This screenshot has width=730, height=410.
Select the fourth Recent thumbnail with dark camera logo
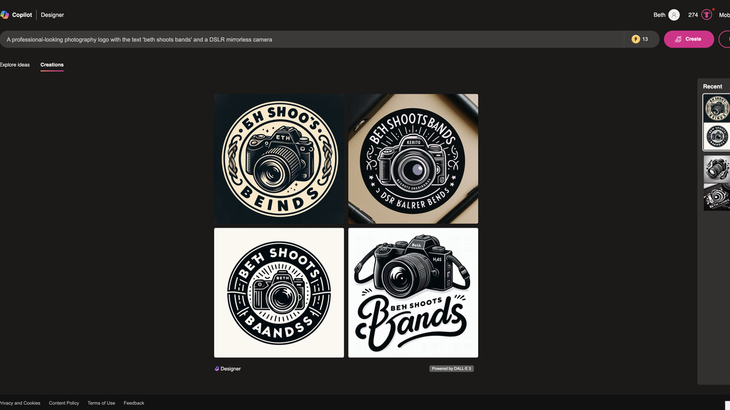click(x=717, y=197)
